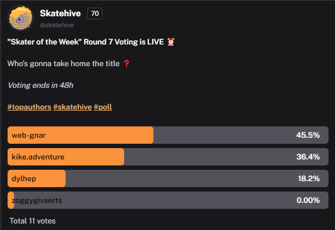Click the 'Voting ends in 48h' text
The height and width of the screenshot is (230, 335).
41,85
